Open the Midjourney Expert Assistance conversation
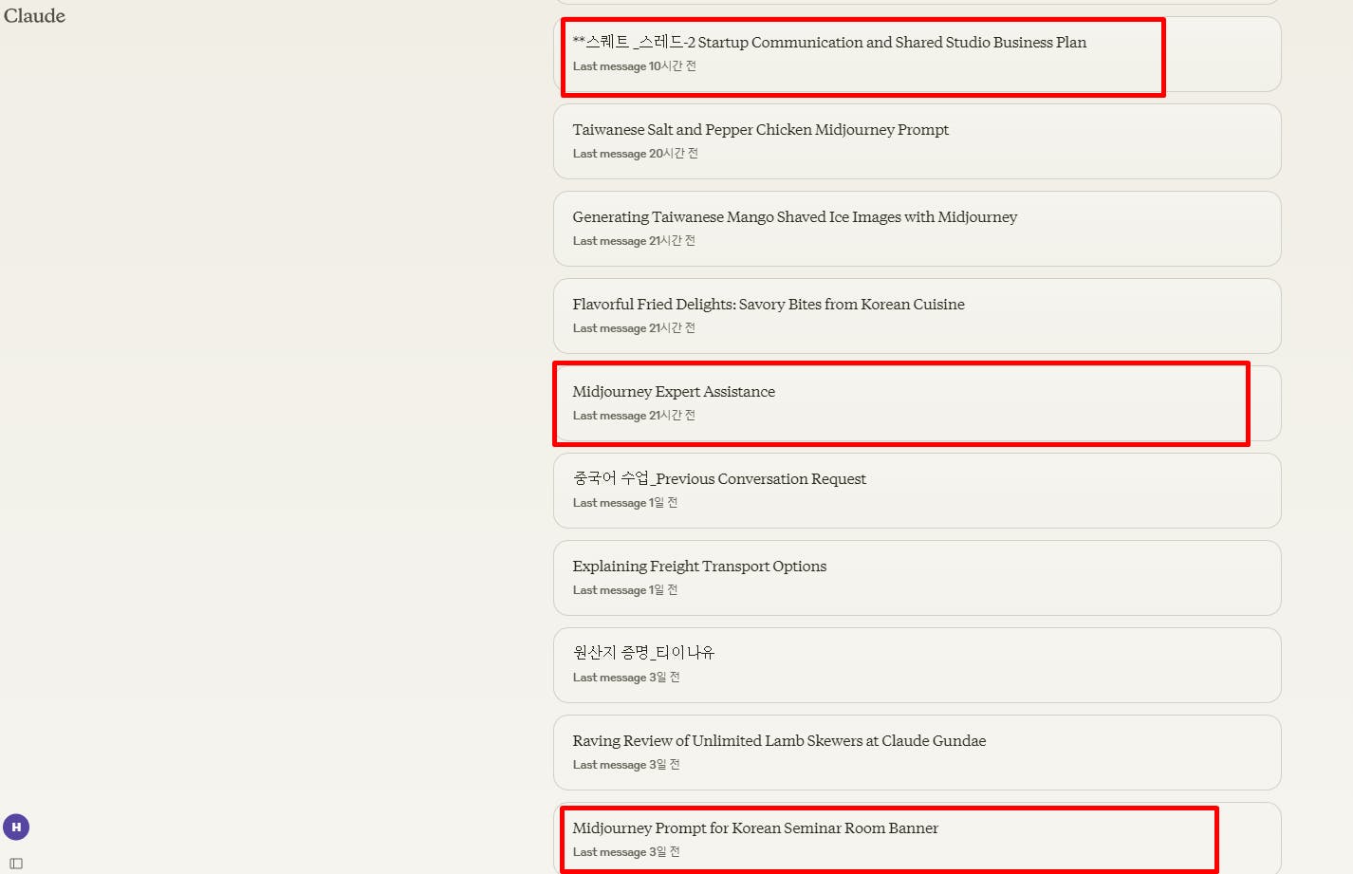 pos(917,403)
